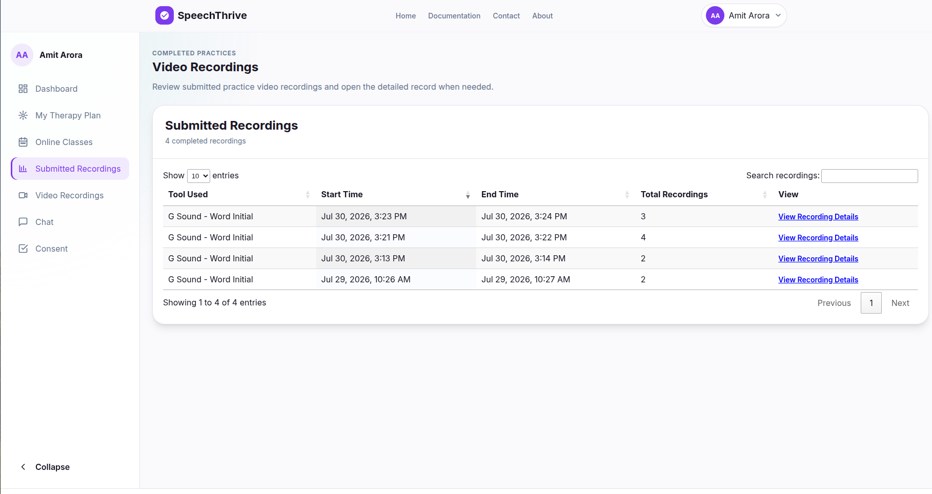Screen dimensions: 932x494
Task: Open Online Classes from sidebar
Action: (70, 142)
